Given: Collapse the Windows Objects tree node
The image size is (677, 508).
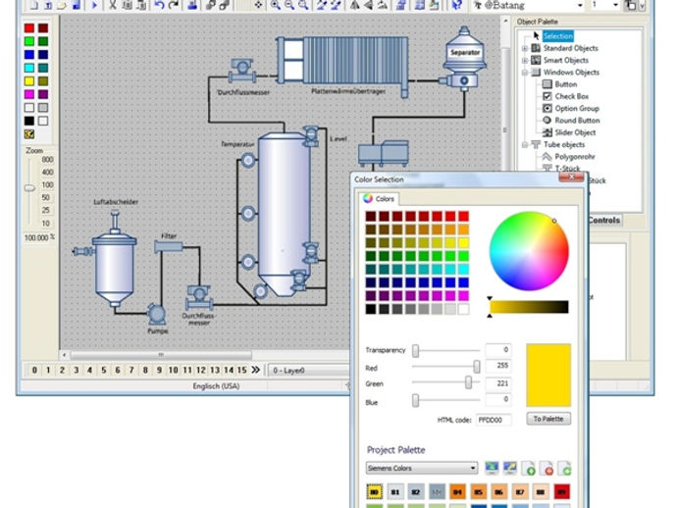Looking at the screenshot, I should pyautogui.click(x=525, y=73).
